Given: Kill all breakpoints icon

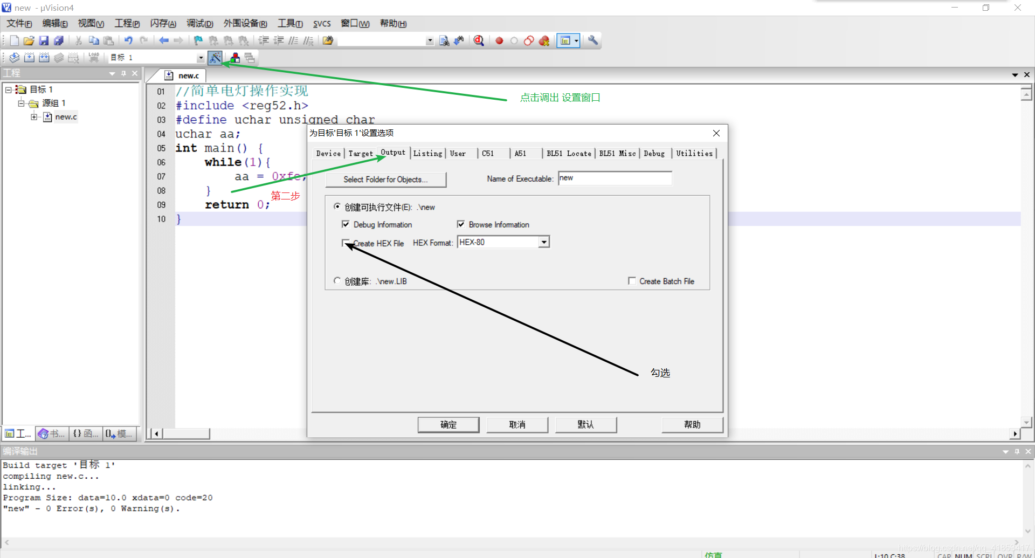Looking at the screenshot, I should 544,40.
